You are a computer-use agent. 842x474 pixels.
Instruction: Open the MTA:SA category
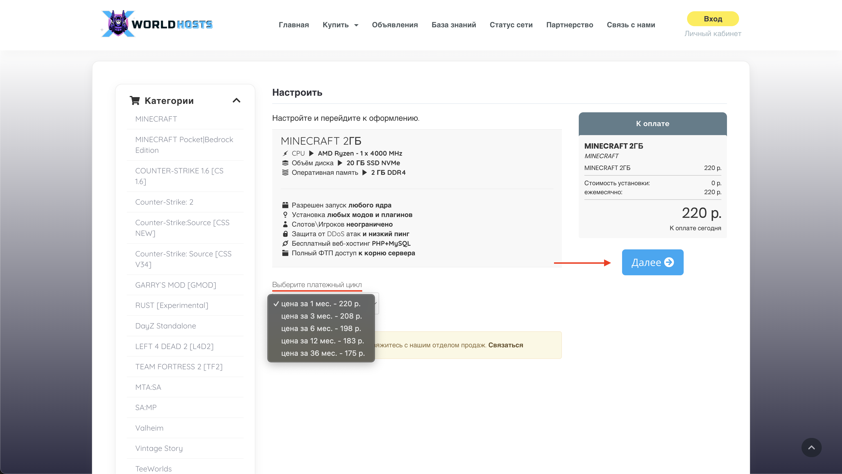148,387
